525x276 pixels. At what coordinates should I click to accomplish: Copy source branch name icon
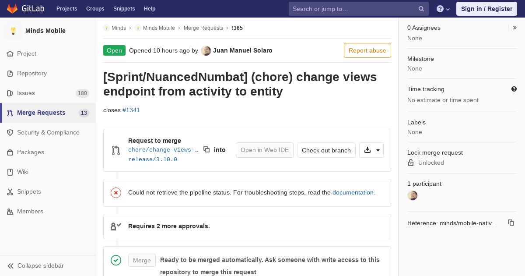(x=206, y=149)
